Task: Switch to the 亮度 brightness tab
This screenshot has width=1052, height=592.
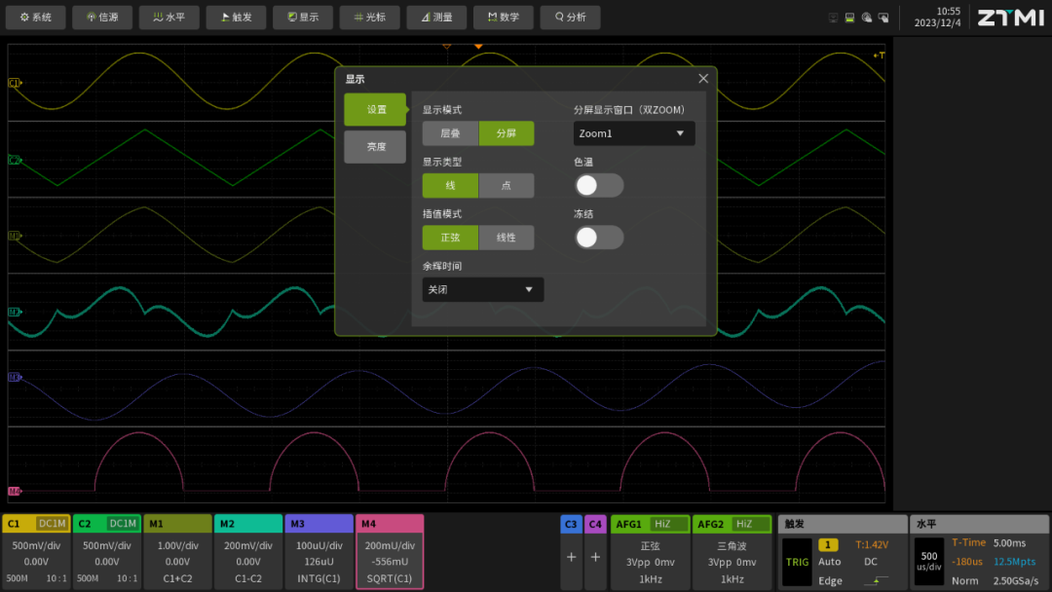Action: click(375, 147)
